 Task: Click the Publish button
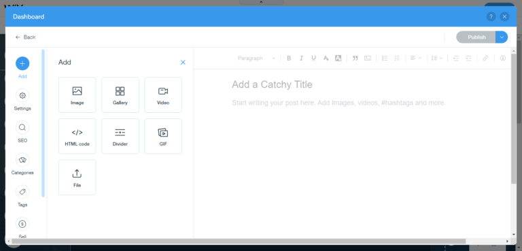(476, 37)
